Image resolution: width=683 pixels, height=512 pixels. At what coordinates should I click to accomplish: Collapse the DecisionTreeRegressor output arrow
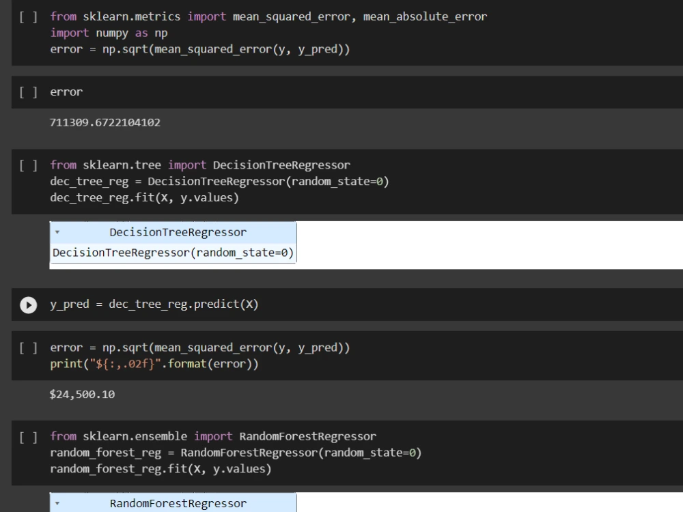[57, 233]
